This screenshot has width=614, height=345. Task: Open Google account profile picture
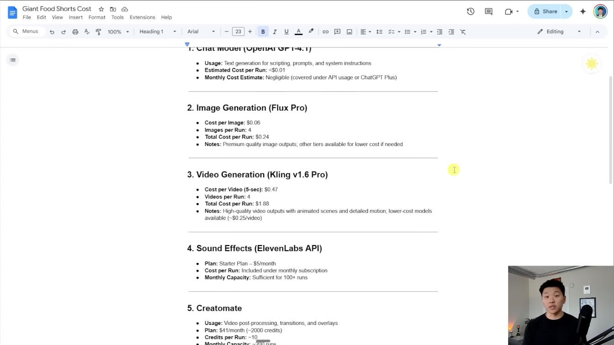click(600, 11)
